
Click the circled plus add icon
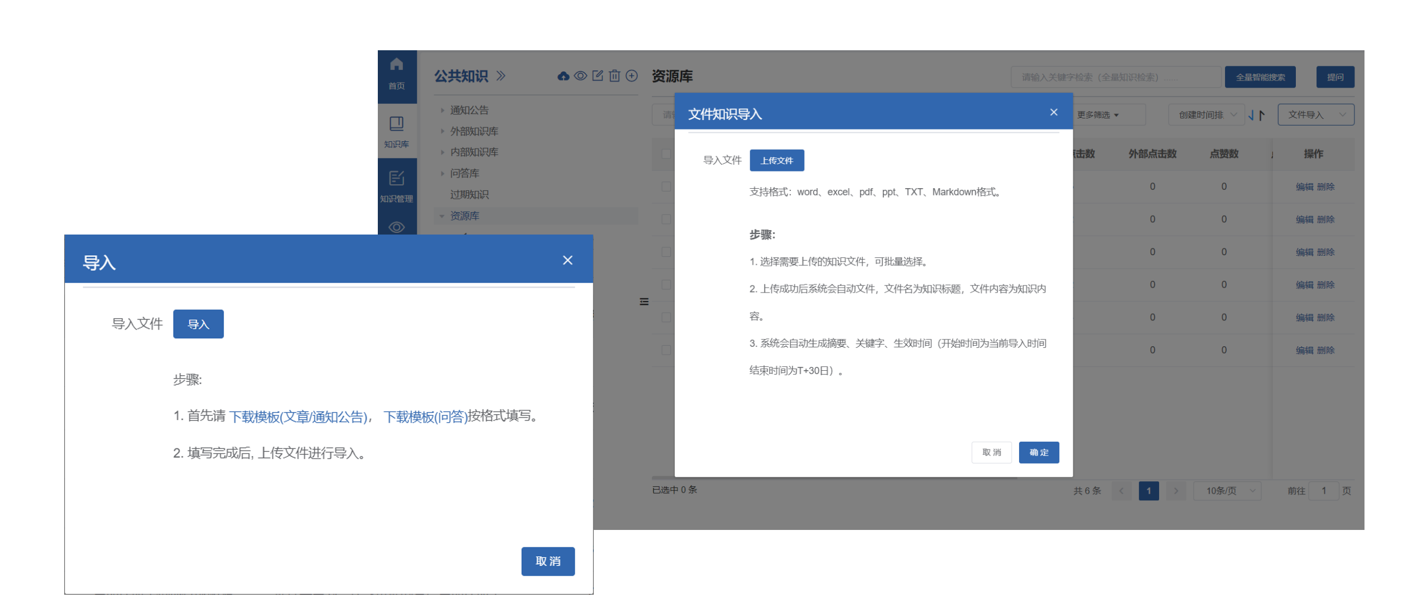[x=631, y=76]
